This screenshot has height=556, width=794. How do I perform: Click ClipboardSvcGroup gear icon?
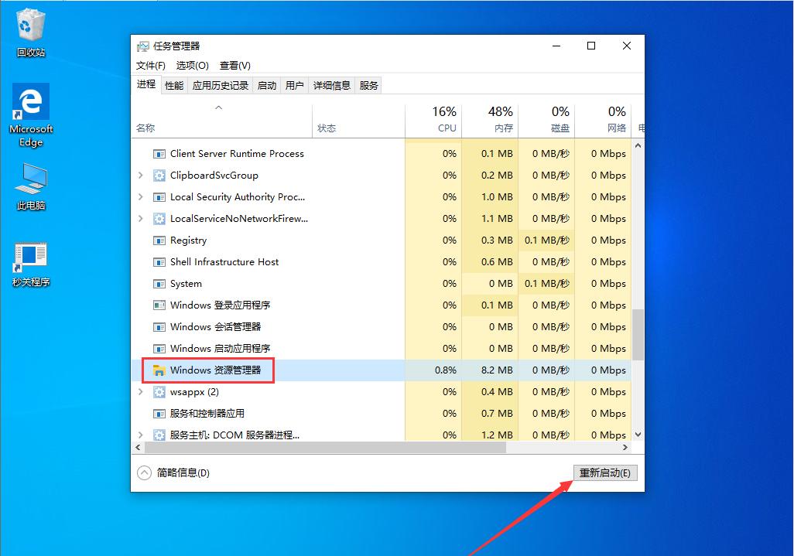[x=159, y=176]
